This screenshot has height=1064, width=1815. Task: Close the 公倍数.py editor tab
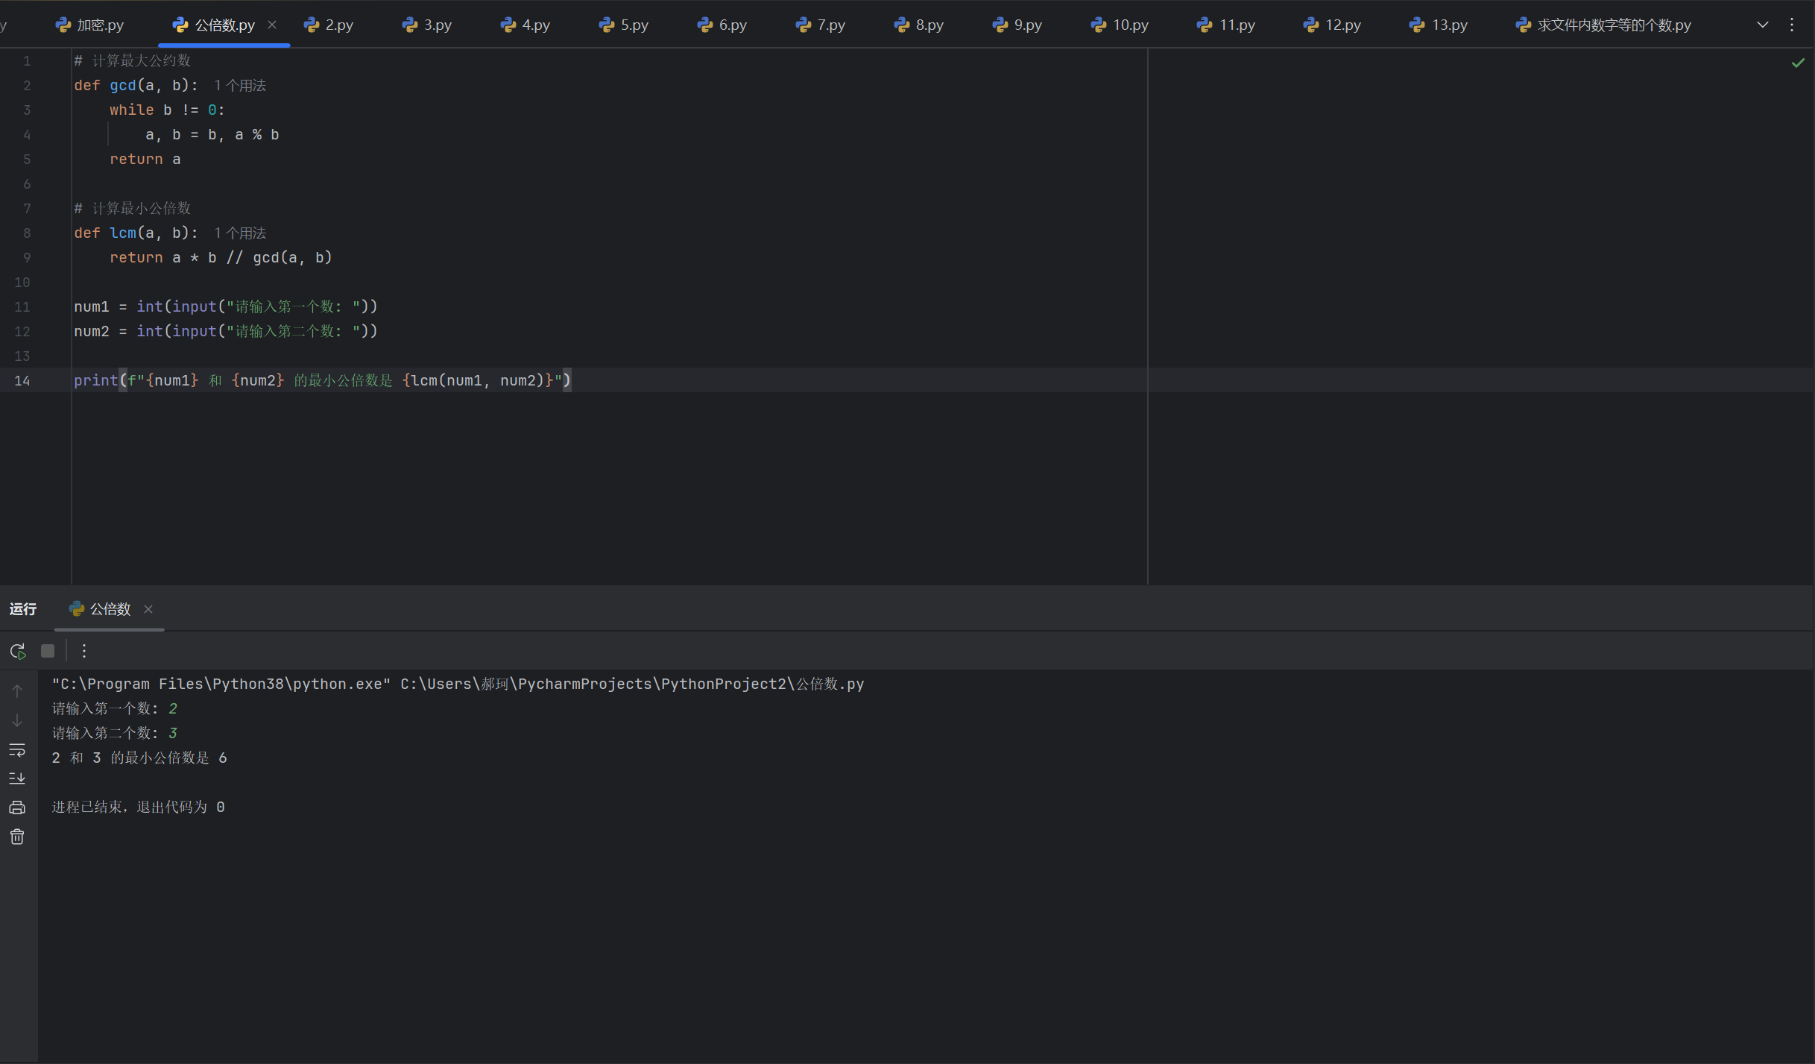click(272, 25)
